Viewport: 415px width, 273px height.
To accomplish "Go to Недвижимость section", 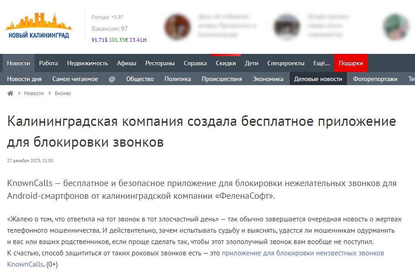I will tap(88, 63).
